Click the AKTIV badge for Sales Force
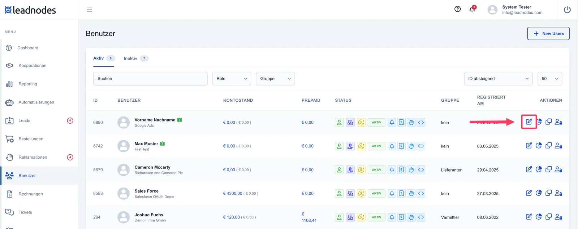Screen dimensions: 578x229 click(x=376, y=194)
